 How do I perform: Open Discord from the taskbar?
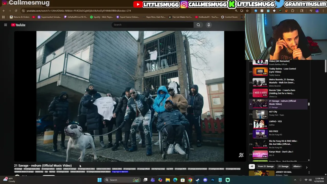tap(205, 180)
